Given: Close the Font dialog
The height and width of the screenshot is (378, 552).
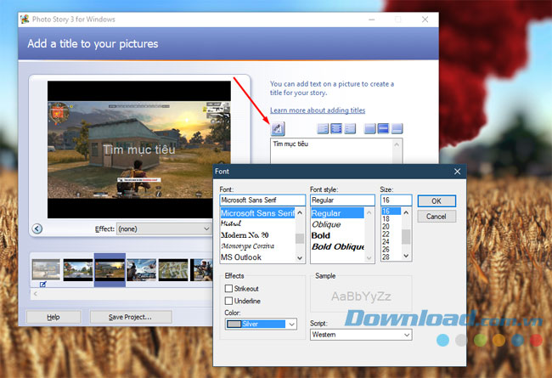Looking at the screenshot, I should tap(457, 172).
